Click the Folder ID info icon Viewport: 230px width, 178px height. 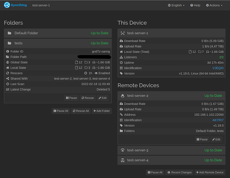[7, 52]
